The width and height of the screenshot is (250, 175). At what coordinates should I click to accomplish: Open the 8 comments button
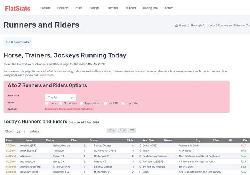coord(18,42)
